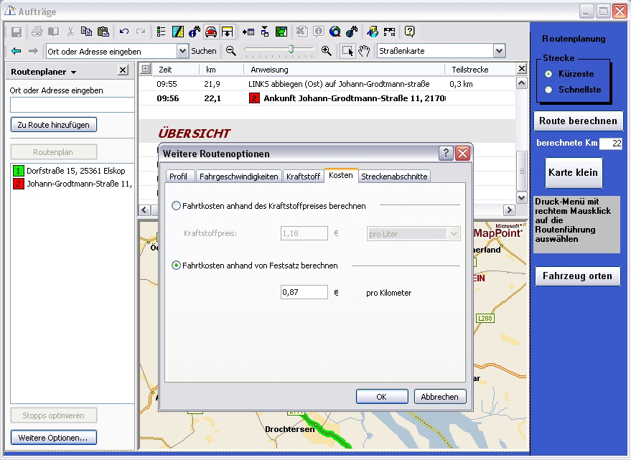Click the Paste clipboard icon

(103, 32)
